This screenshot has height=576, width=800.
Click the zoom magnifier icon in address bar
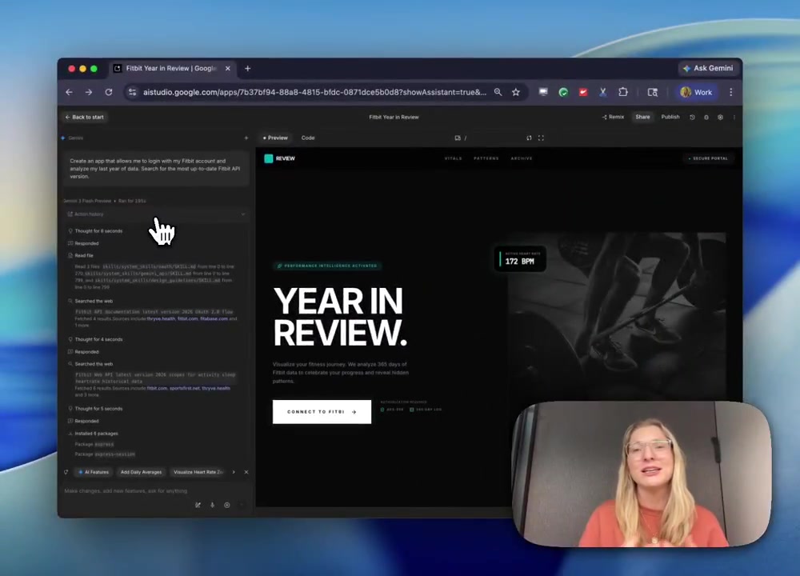498,92
